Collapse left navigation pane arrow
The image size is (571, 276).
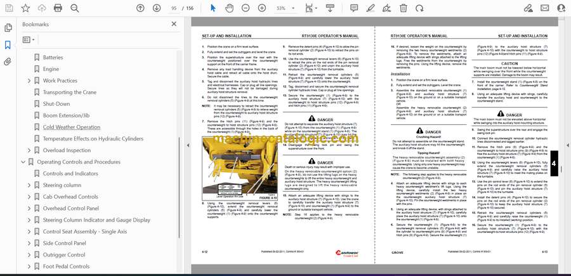point(188,145)
